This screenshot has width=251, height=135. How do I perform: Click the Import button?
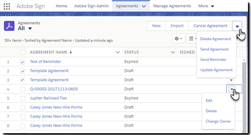[x=177, y=26]
